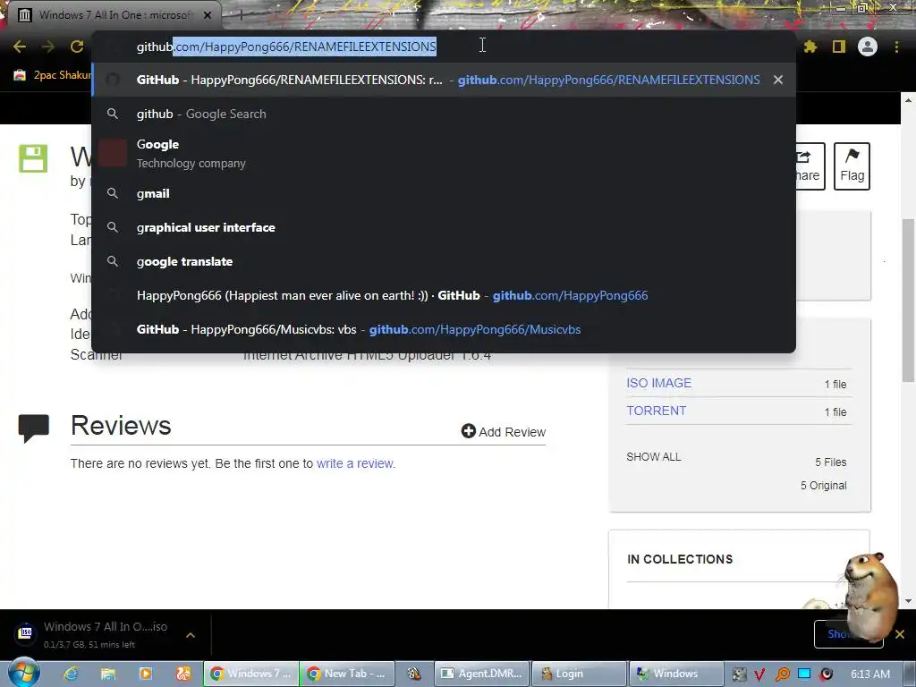Reload the page with refresh icon

coord(77,47)
